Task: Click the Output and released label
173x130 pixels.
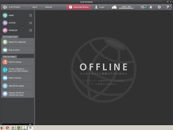Action: pos(9,57)
